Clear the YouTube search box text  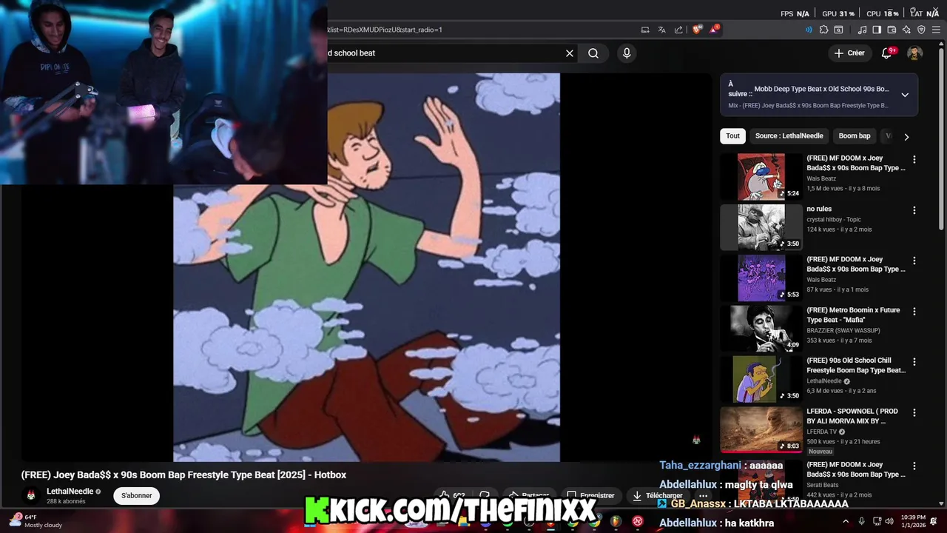point(570,53)
